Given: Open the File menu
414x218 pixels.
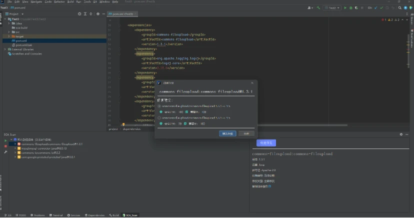Looking at the screenshot, I should point(9,1).
